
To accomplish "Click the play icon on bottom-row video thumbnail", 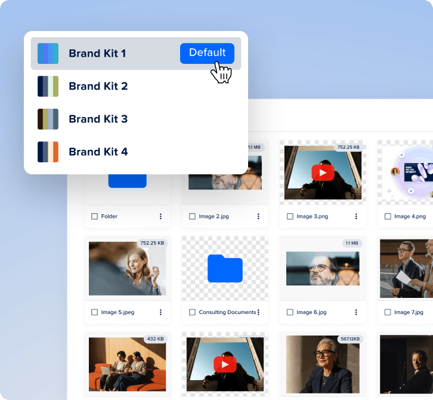I will click(x=225, y=364).
